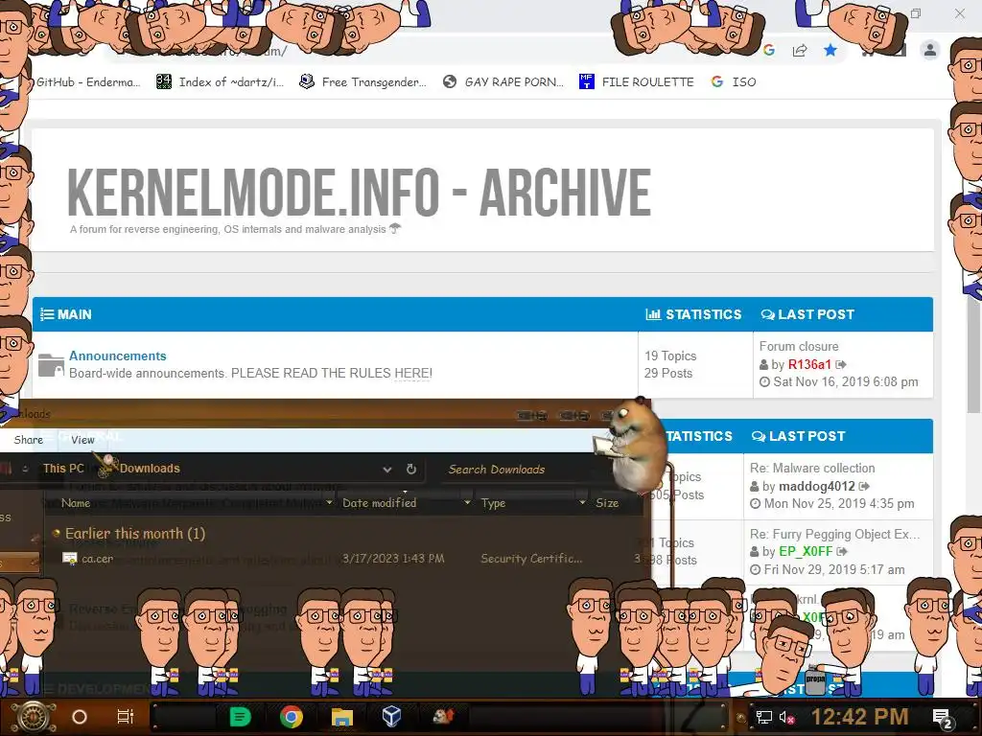Screen dimensions: 982x736
Task: Open the Type column filter dropdown arrow
Action: (x=582, y=502)
